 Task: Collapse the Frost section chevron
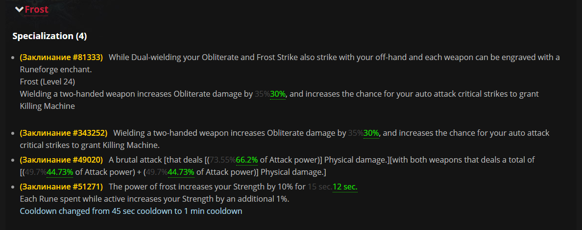tap(19, 9)
